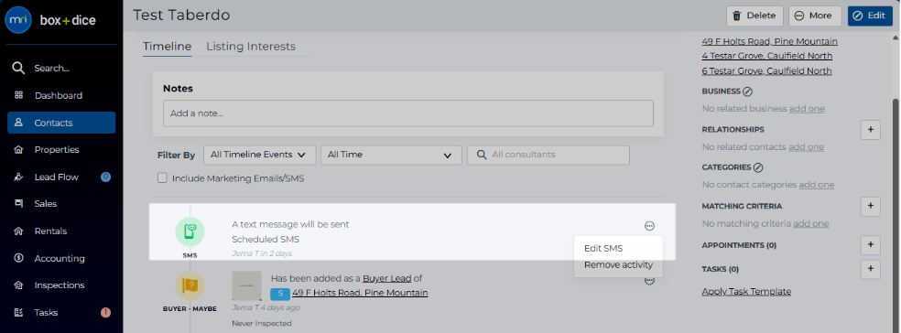Click the Accounting dollar icon
This screenshot has width=901, height=333.
[x=18, y=258]
